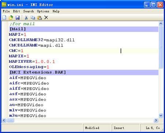Click the Copy toolbar icon
The image size is (165, 133).
pos(33,18)
